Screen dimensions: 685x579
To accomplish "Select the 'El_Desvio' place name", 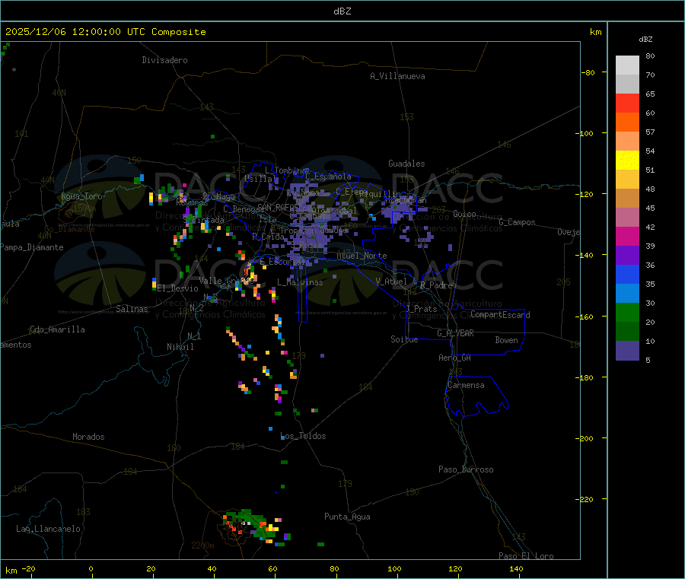I will 178,288.
